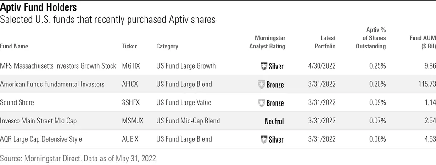Open American Funds Fundamental Investors fund
Viewport: 436px width, 165px height.
[x=52, y=84]
